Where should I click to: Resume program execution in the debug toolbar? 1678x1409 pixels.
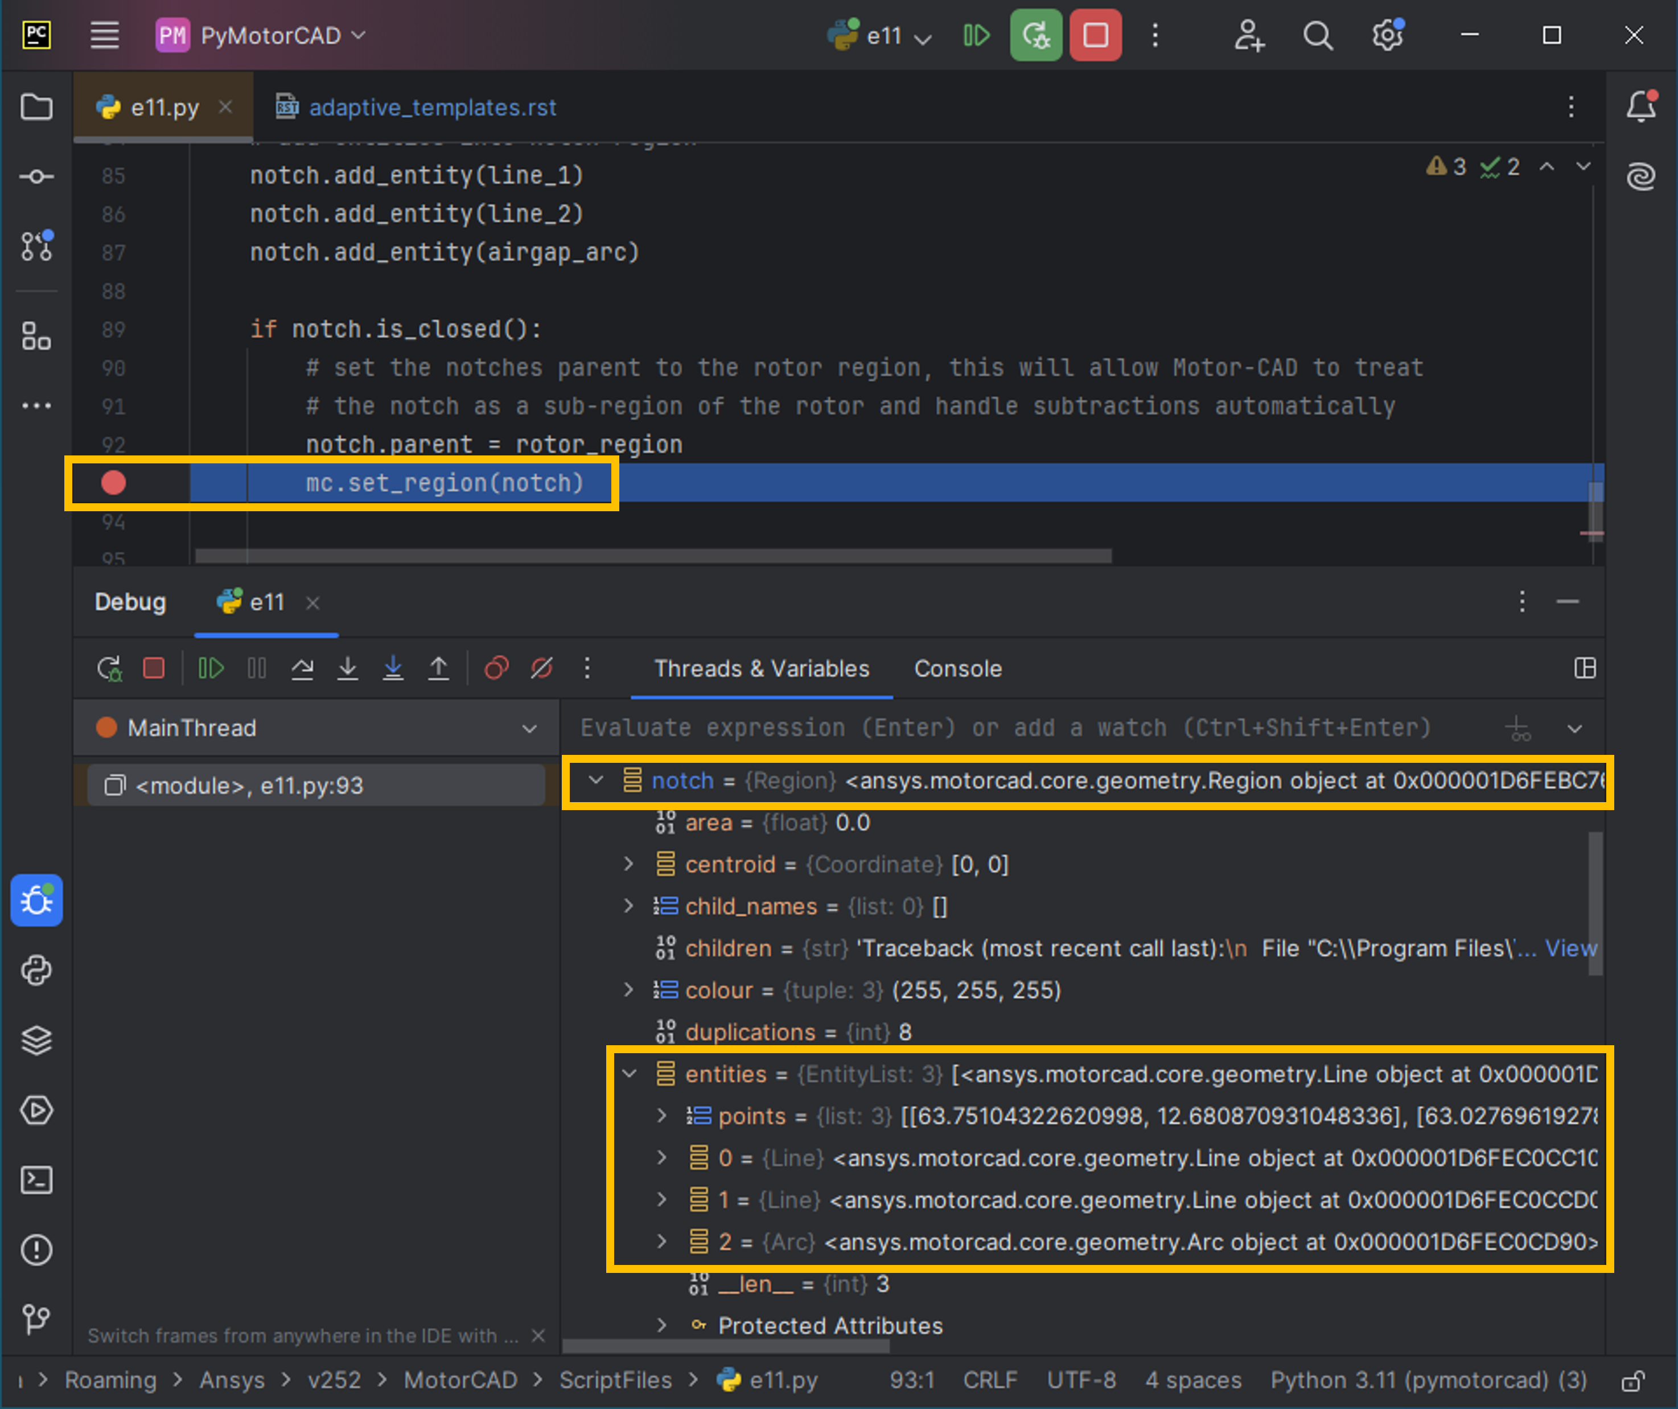pyautogui.click(x=211, y=668)
